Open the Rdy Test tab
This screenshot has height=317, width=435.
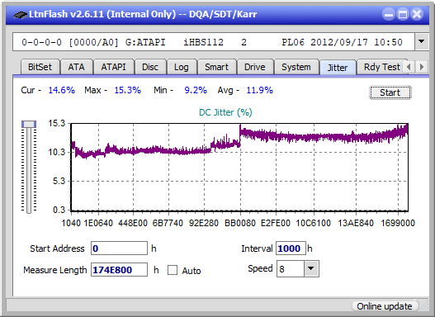coord(381,67)
